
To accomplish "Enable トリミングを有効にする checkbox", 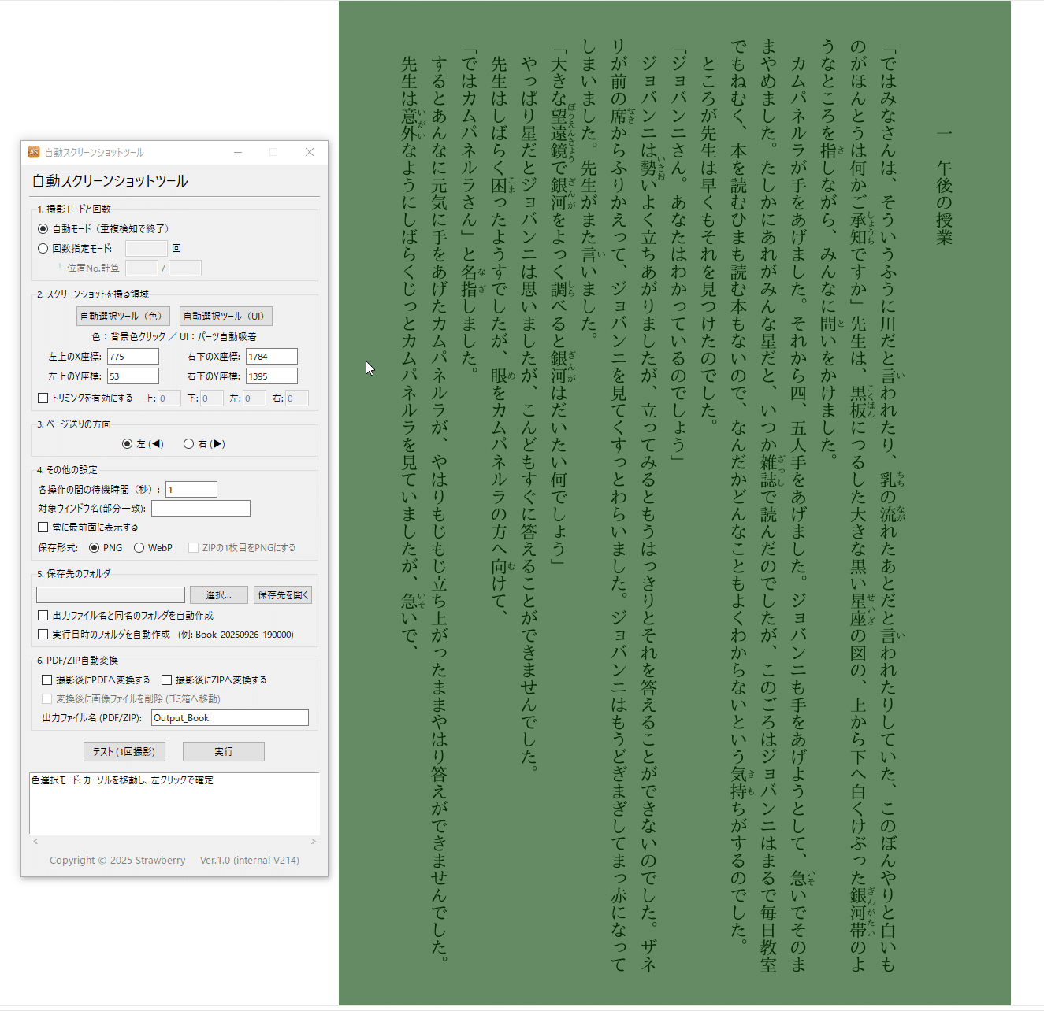I will (43, 398).
